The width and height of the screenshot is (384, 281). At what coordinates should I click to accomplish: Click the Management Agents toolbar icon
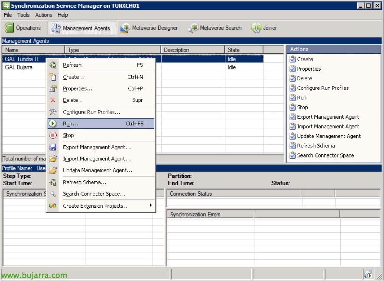coord(56,28)
